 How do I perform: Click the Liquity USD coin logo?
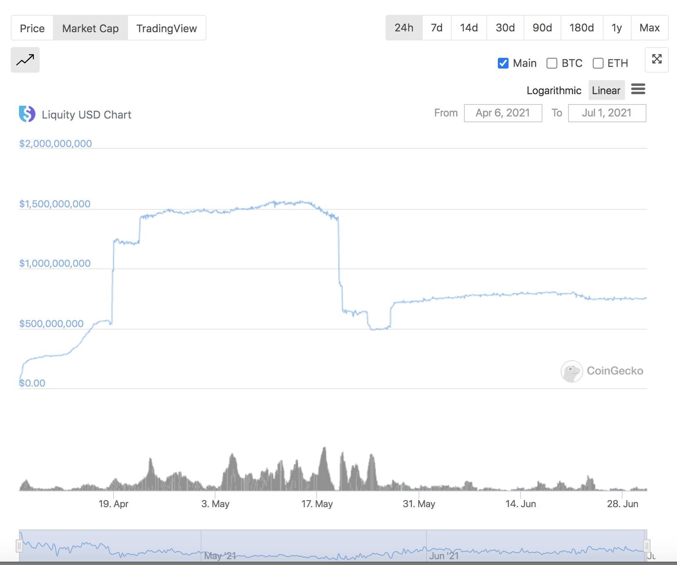[27, 114]
